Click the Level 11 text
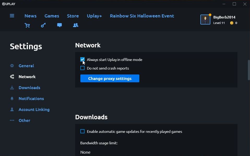The height and width of the screenshot is (156, 250). [219, 23]
